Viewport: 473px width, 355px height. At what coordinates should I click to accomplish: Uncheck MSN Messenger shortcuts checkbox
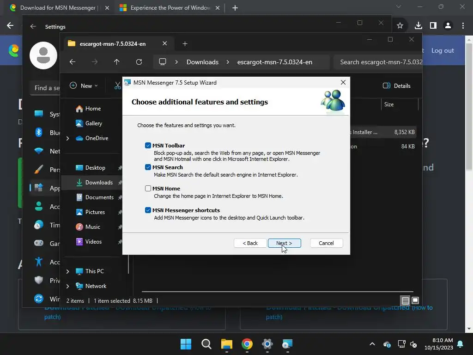point(148,210)
